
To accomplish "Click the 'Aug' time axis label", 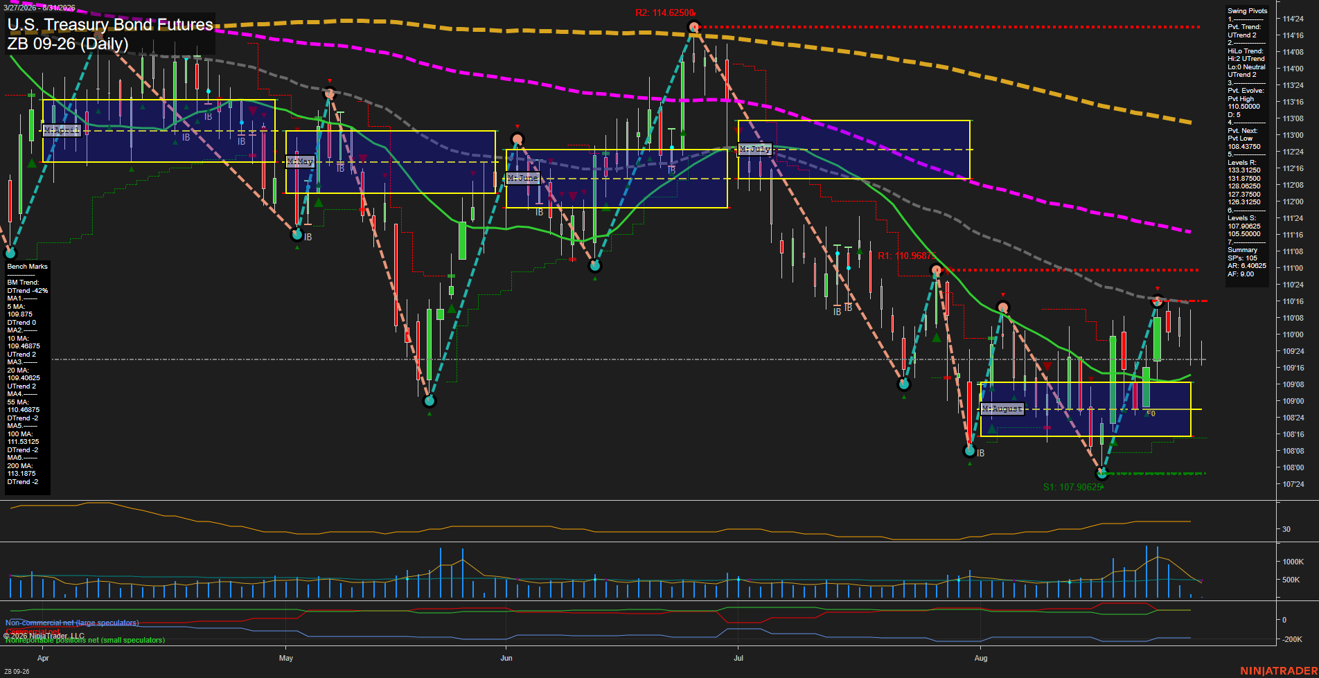I will click(981, 658).
